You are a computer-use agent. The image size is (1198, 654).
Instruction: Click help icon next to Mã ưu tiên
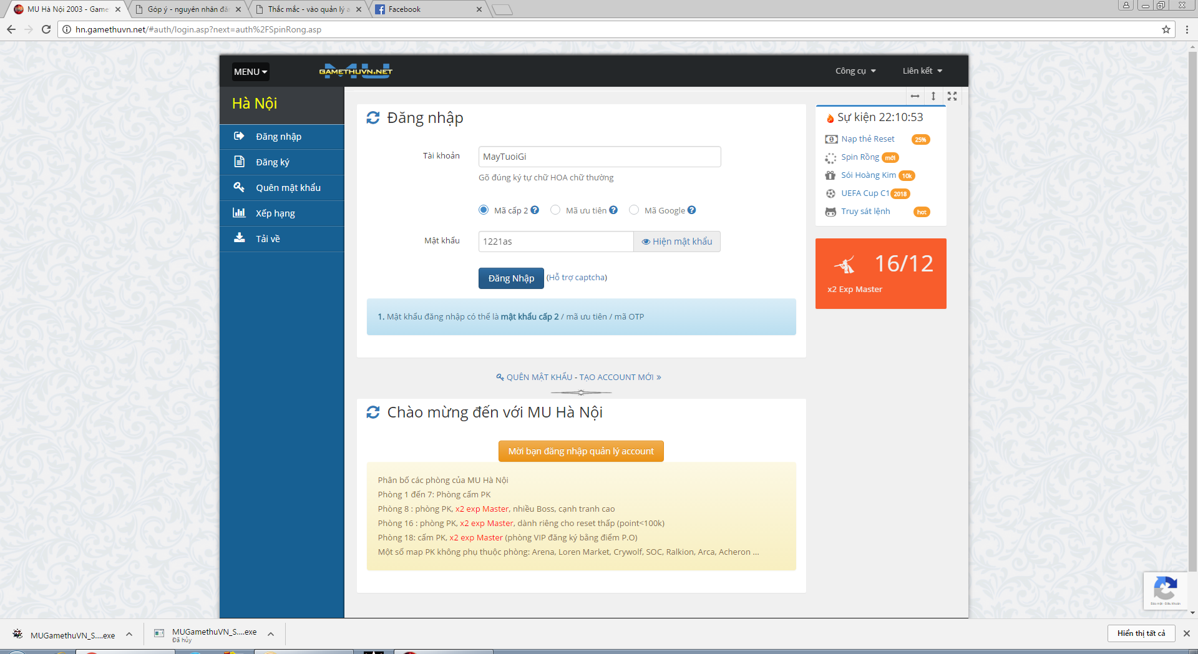(613, 210)
